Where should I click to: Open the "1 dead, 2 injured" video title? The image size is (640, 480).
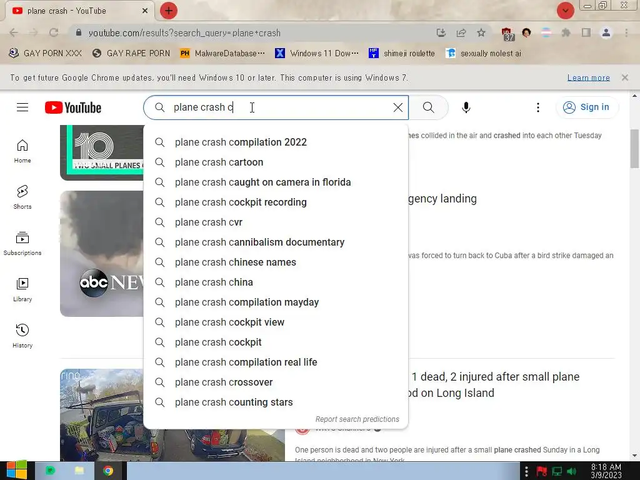pos(495,384)
